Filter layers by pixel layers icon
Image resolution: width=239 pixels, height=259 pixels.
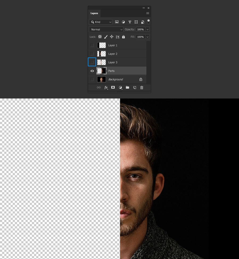click(x=117, y=22)
